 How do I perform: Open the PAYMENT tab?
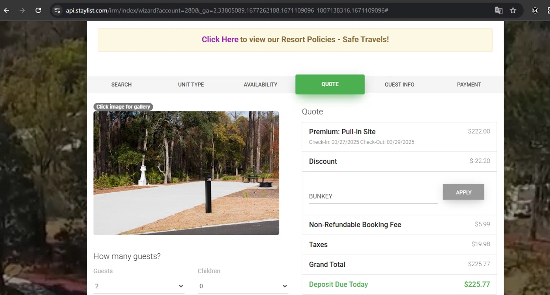pyautogui.click(x=469, y=84)
